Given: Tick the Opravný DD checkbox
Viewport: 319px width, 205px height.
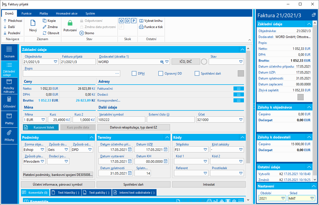Looking at the screenshot, I should point(161,73).
